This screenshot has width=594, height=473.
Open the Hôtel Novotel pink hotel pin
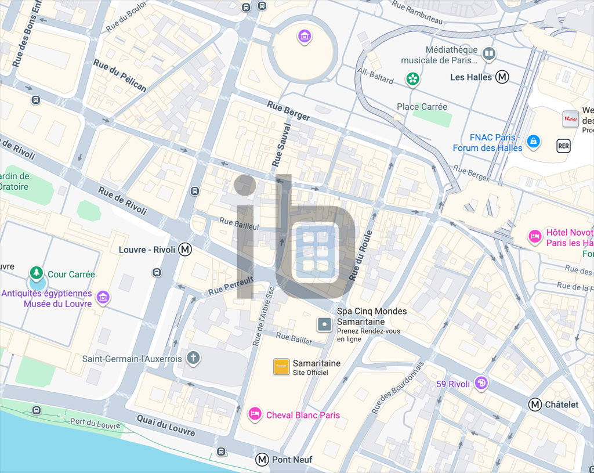pos(535,237)
